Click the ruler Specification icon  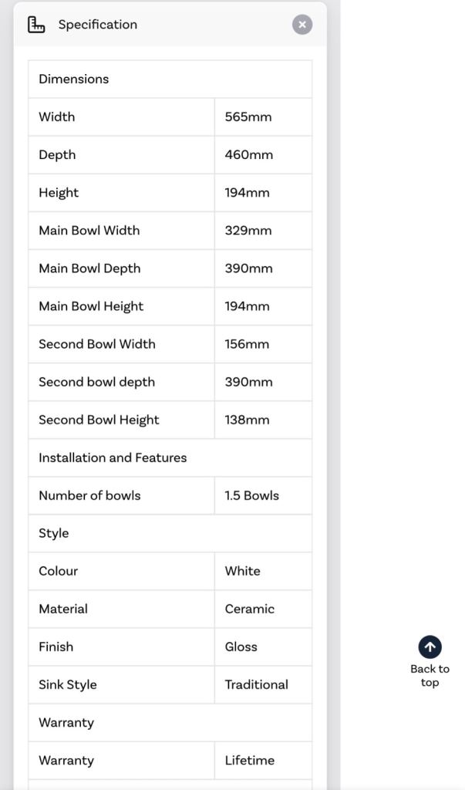36,25
